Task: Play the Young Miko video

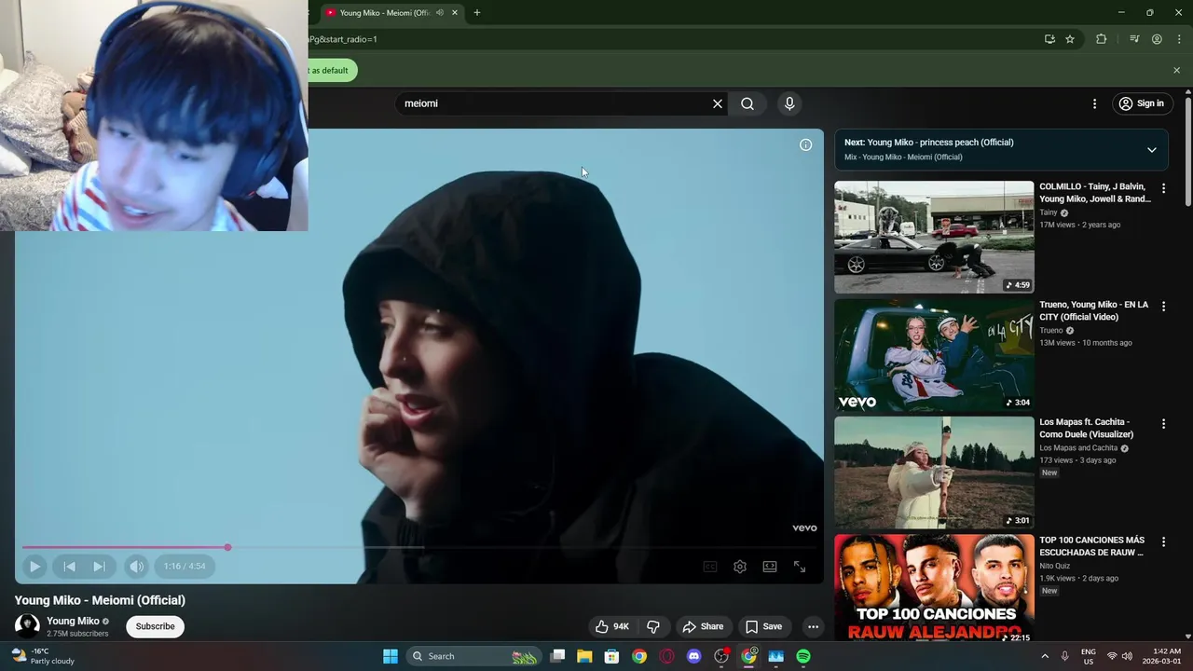Action: 34,566
